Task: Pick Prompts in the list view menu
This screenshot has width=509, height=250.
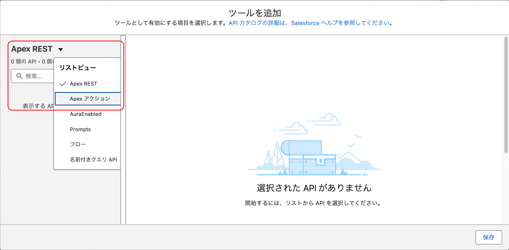Action: pyautogui.click(x=87, y=129)
